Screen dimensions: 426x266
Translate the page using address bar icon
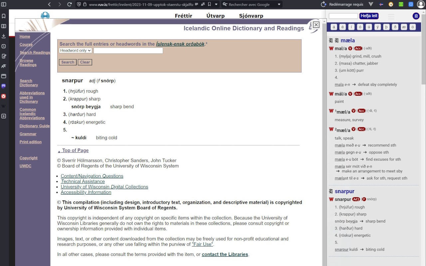point(203,4)
